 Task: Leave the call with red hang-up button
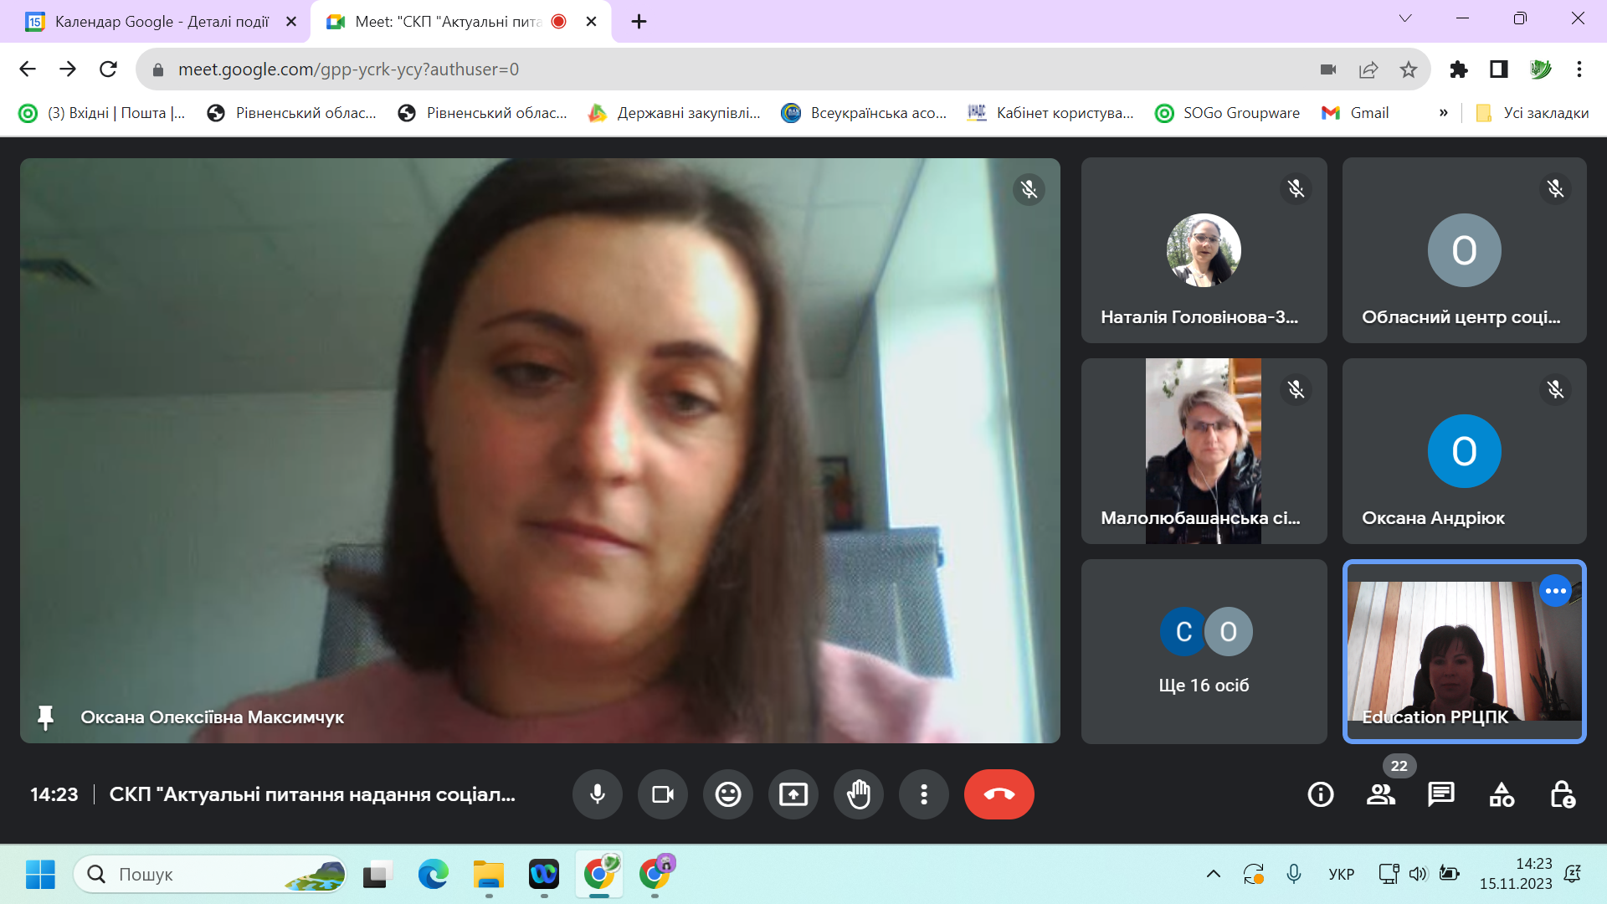[999, 794]
